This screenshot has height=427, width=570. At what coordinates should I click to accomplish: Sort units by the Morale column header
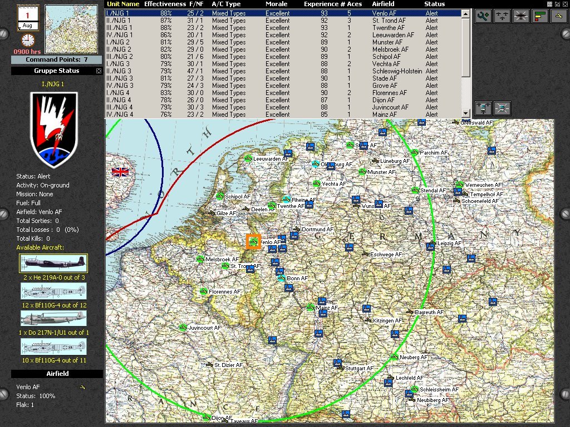point(277,4)
